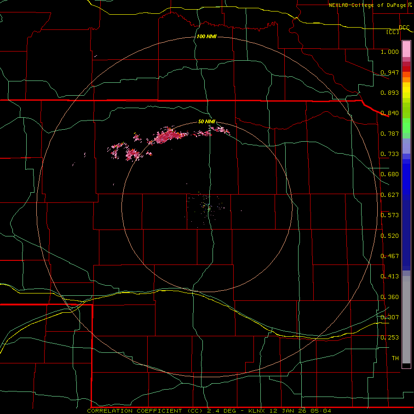This screenshot has height=414, width=414.
Task: Click the 0.520 scale value
Action: [390, 236]
